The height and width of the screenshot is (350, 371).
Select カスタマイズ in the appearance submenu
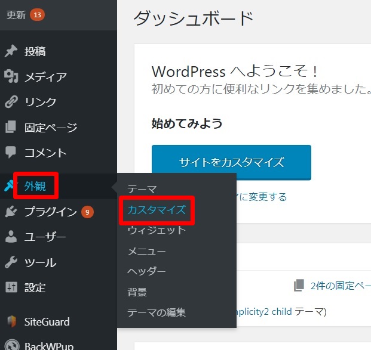pyautogui.click(x=157, y=210)
